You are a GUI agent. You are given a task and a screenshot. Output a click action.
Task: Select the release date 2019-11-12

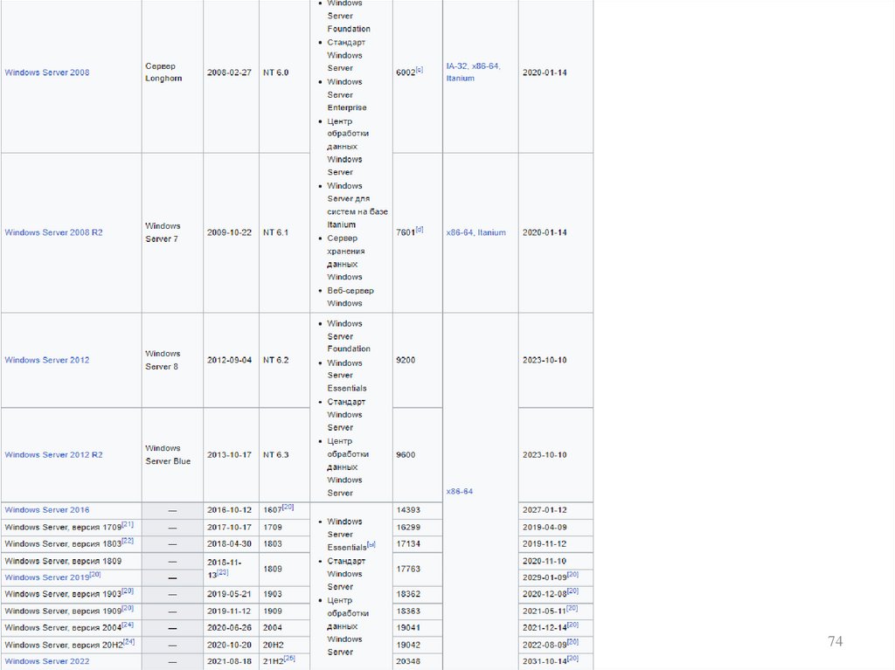(x=230, y=611)
